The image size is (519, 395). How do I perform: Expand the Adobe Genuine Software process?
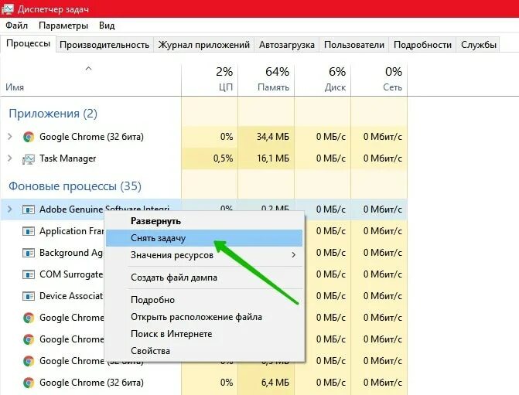10,209
